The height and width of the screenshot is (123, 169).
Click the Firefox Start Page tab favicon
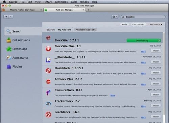tap(4, 10)
